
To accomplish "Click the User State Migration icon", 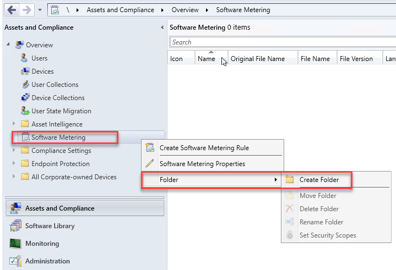I will coord(25,111).
